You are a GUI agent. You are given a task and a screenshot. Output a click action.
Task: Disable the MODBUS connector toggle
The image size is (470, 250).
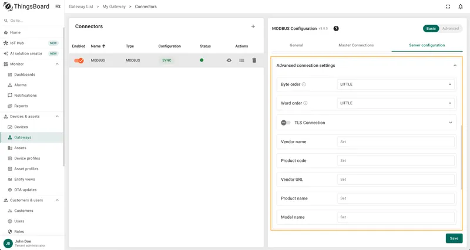pyautogui.click(x=79, y=60)
